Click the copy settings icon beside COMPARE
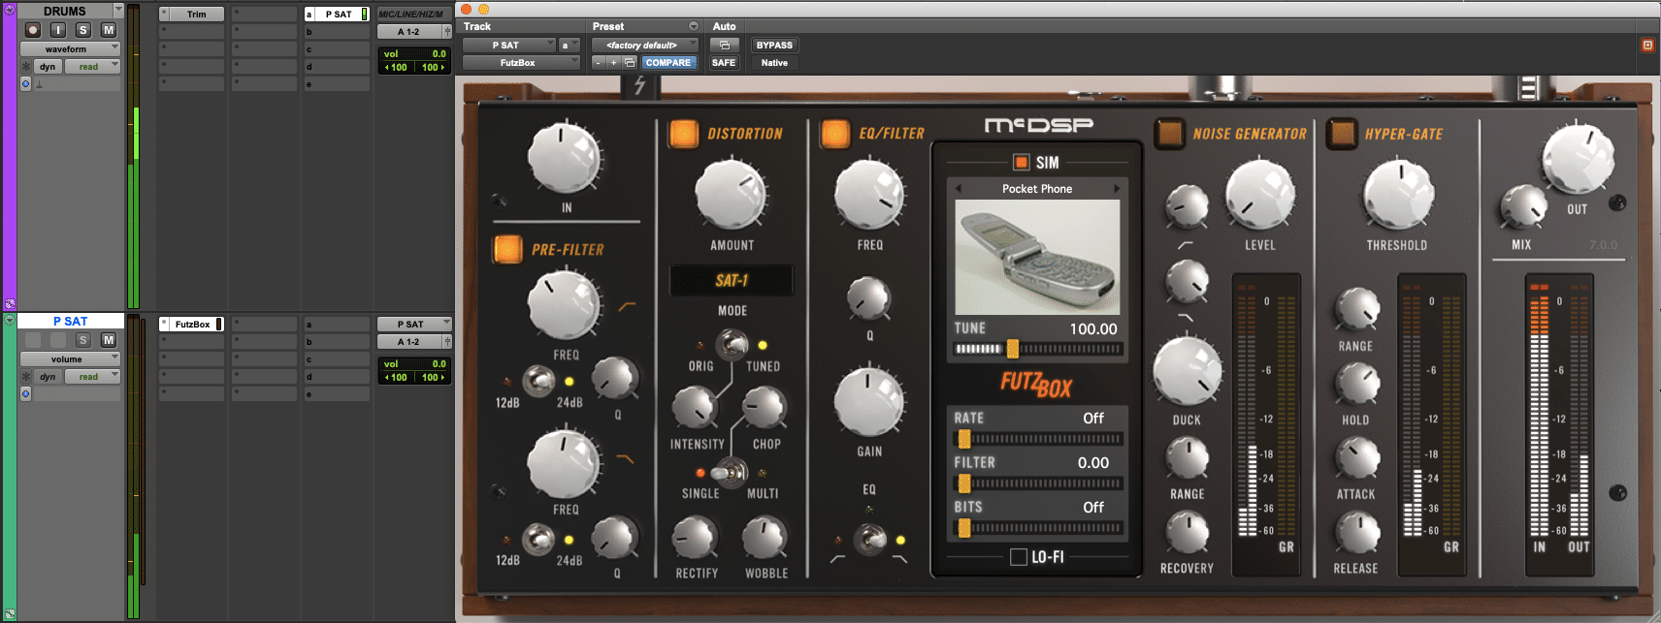This screenshot has width=1661, height=623. [629, 62]
